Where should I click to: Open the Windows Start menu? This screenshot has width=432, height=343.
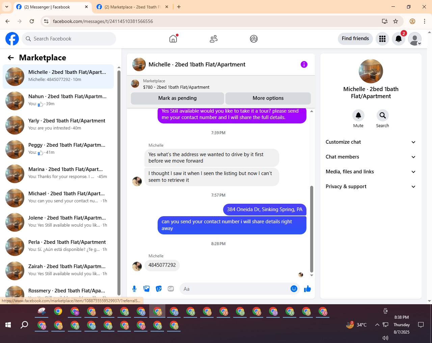8,325
